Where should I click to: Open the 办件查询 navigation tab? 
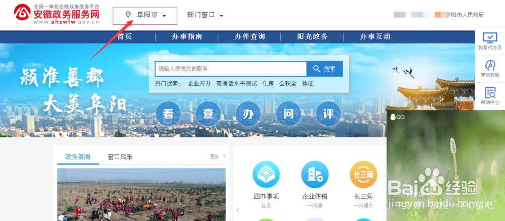249,37
